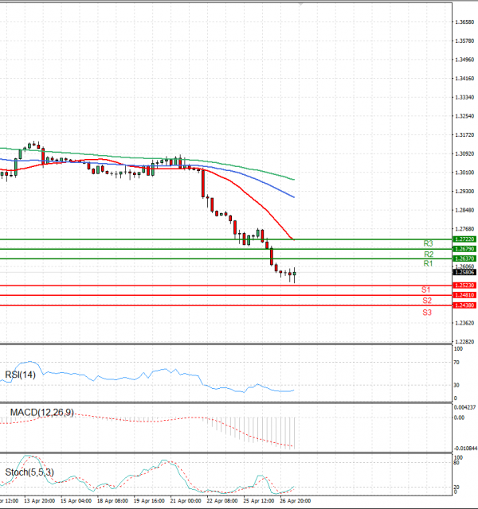Click the S3 support label

(427, 313)
